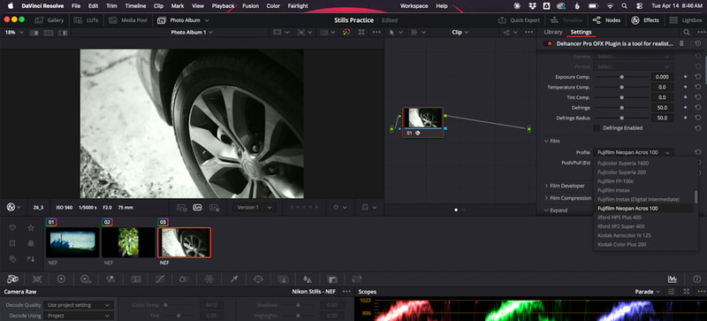Open the Decode Using dropdown
The width and height of the screenshot is (707, 321).
(79, 316)
